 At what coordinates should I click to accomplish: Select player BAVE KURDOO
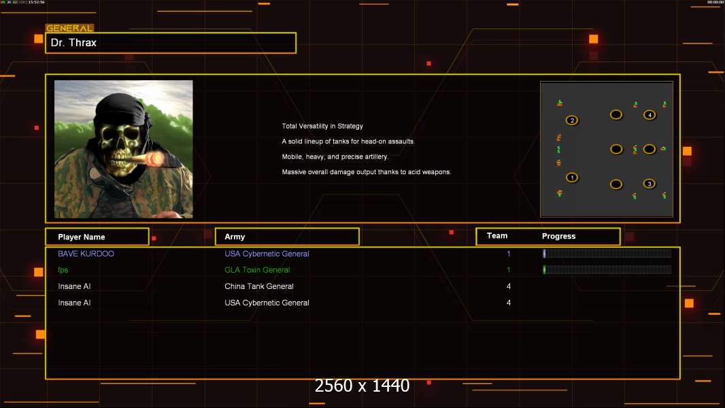click(x=86, y=254)
